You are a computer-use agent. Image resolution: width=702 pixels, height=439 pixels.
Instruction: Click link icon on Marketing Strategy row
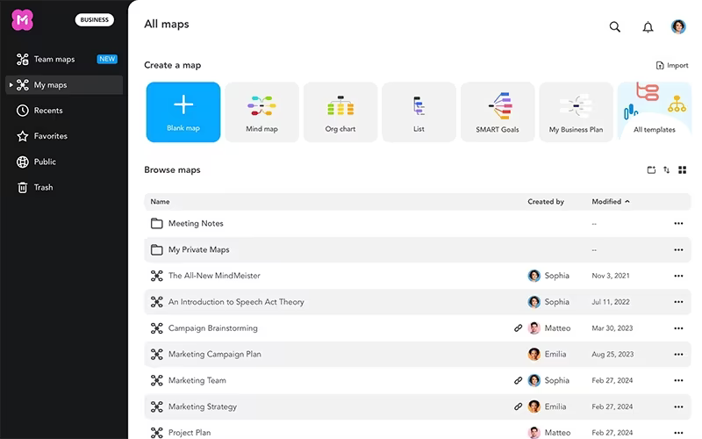[x=518, y=407]
